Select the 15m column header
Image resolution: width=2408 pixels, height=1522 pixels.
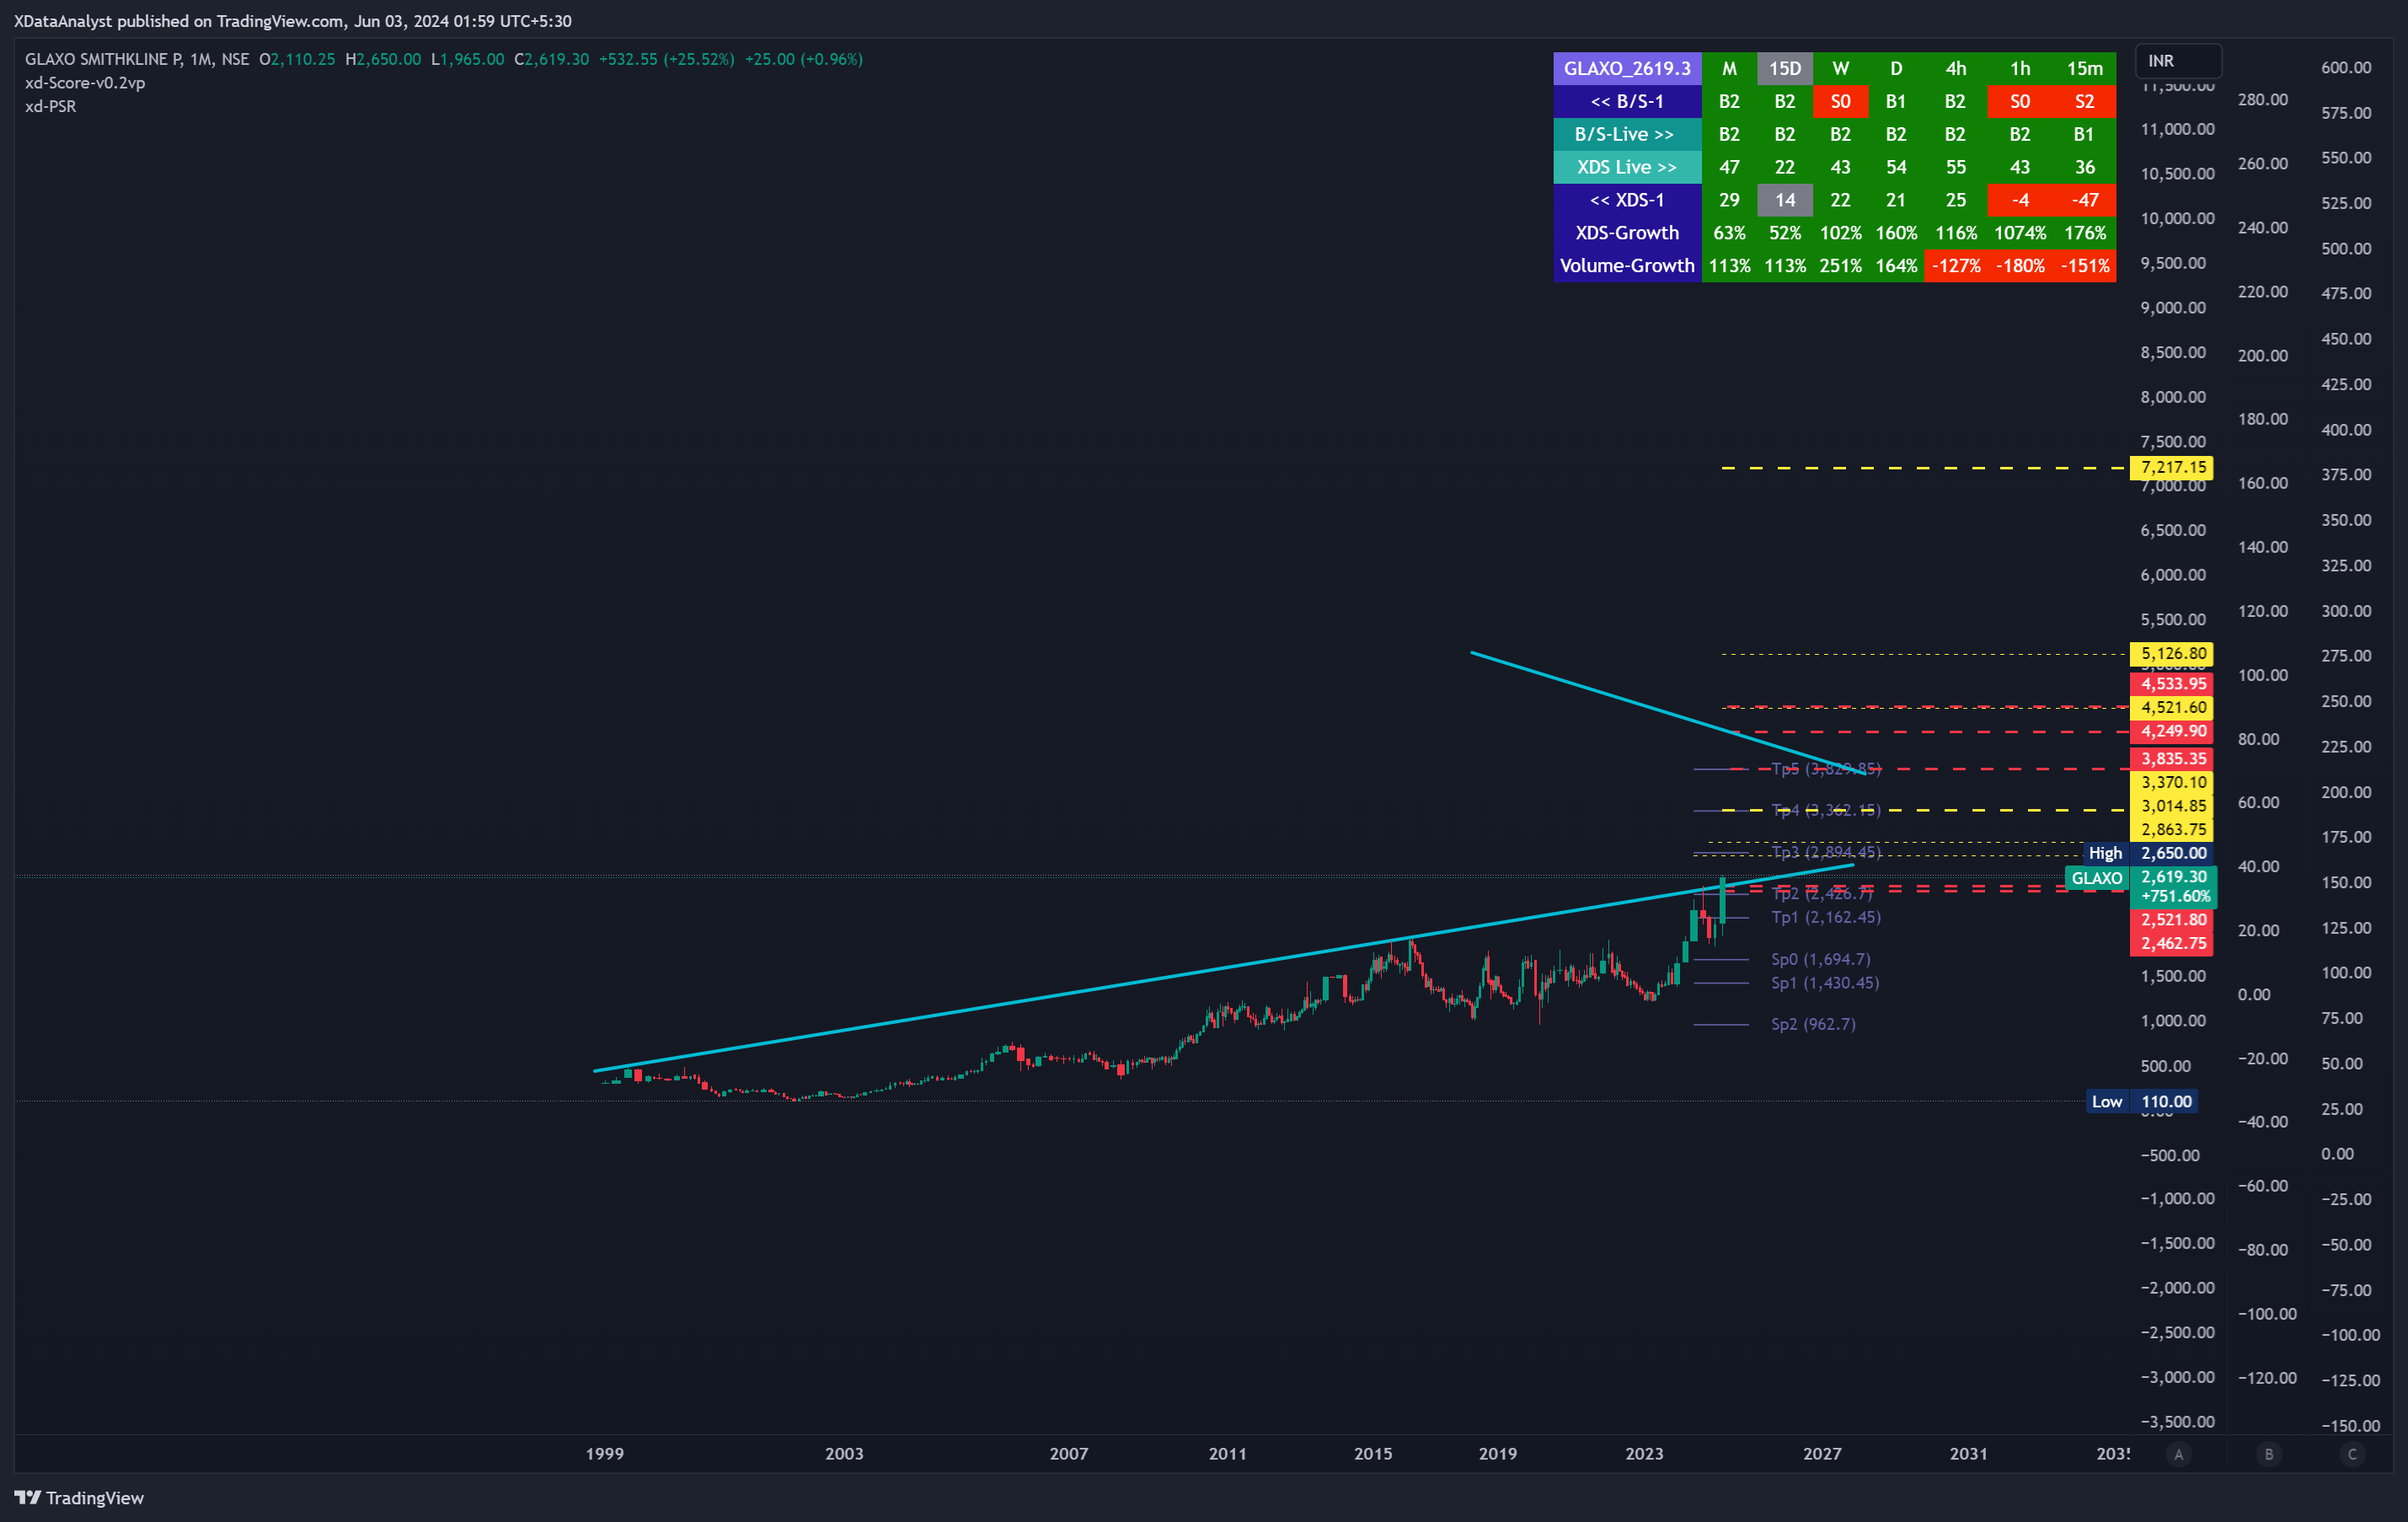point(2085,68)
